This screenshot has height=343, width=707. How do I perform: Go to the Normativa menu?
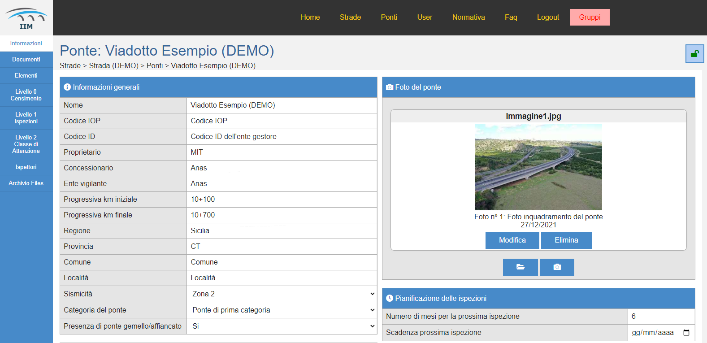[x=468, y=17]
